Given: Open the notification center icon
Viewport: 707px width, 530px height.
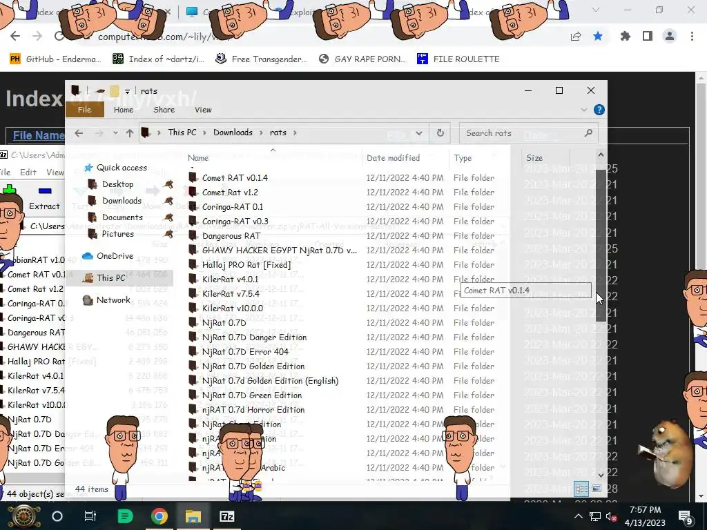Looking at the screenshot, I should (685, 516).
